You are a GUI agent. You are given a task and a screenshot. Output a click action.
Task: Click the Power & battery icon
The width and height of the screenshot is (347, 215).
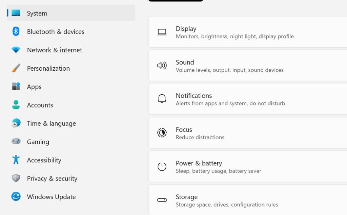162,166
